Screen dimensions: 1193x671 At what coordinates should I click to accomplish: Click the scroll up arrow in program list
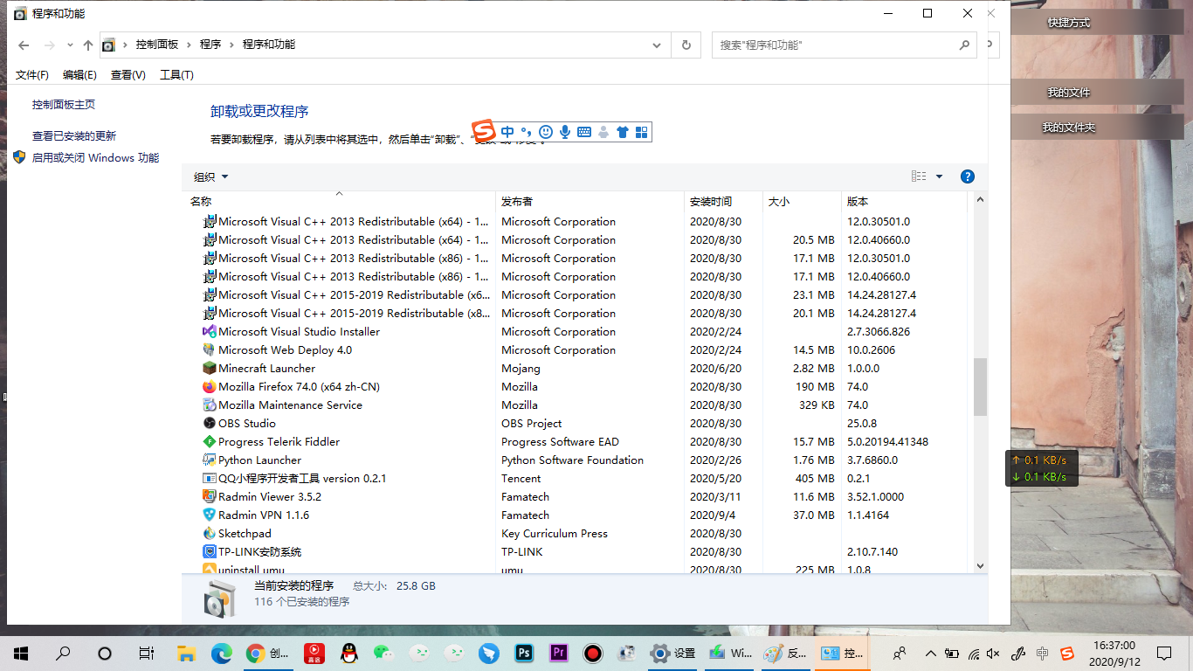pos(980,200)
